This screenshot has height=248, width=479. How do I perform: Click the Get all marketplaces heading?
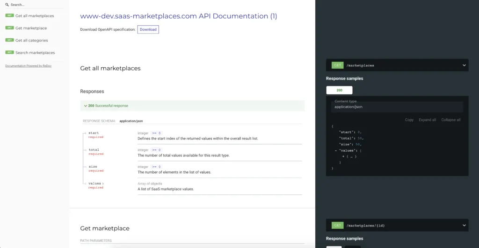pos(110,68)
